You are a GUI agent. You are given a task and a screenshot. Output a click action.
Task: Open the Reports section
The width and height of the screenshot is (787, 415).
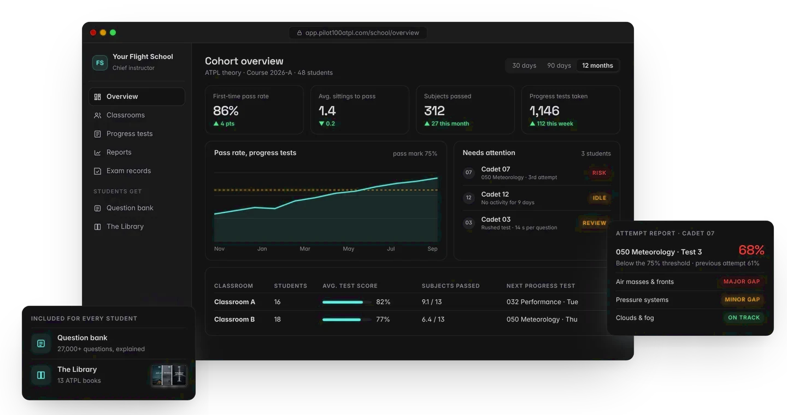(137, 152)
